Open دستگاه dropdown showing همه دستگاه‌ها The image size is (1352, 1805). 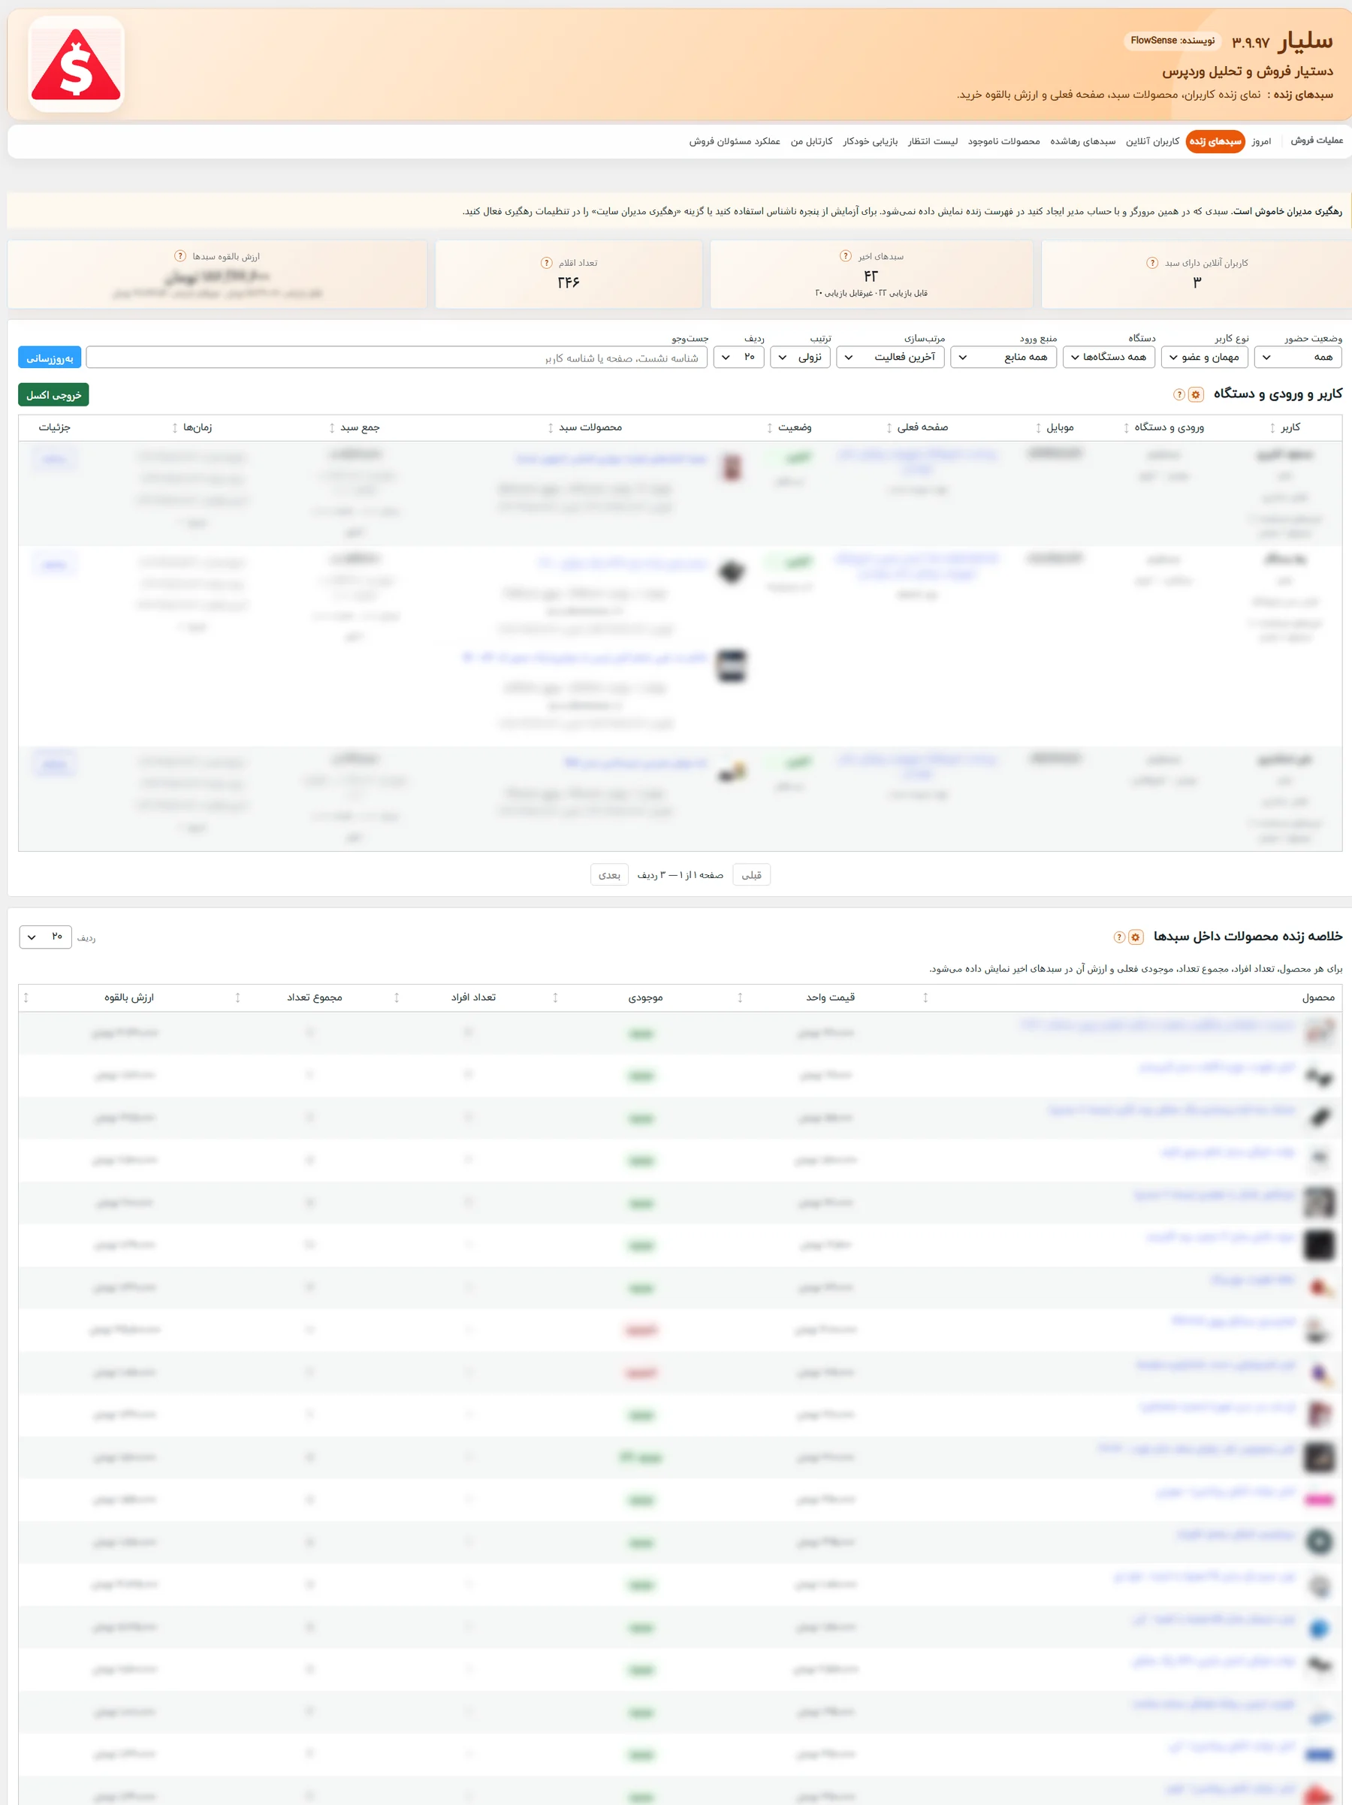(x=1108, y=357)
